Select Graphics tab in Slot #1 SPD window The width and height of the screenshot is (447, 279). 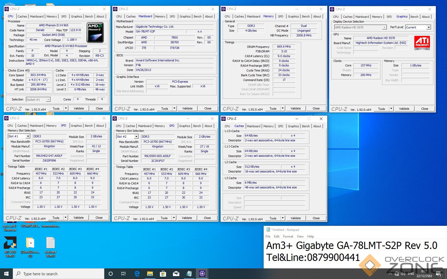(x=76, y=126)
